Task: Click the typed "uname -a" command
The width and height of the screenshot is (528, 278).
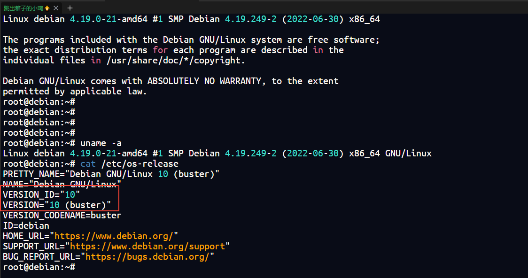Action: (101, 143)
